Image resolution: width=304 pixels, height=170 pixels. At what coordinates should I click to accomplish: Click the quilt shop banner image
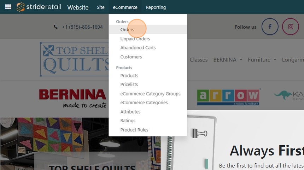coord(81,144)
